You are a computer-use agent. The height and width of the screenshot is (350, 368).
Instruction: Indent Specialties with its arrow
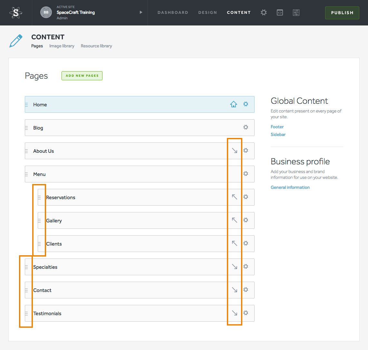coord(235,267)
